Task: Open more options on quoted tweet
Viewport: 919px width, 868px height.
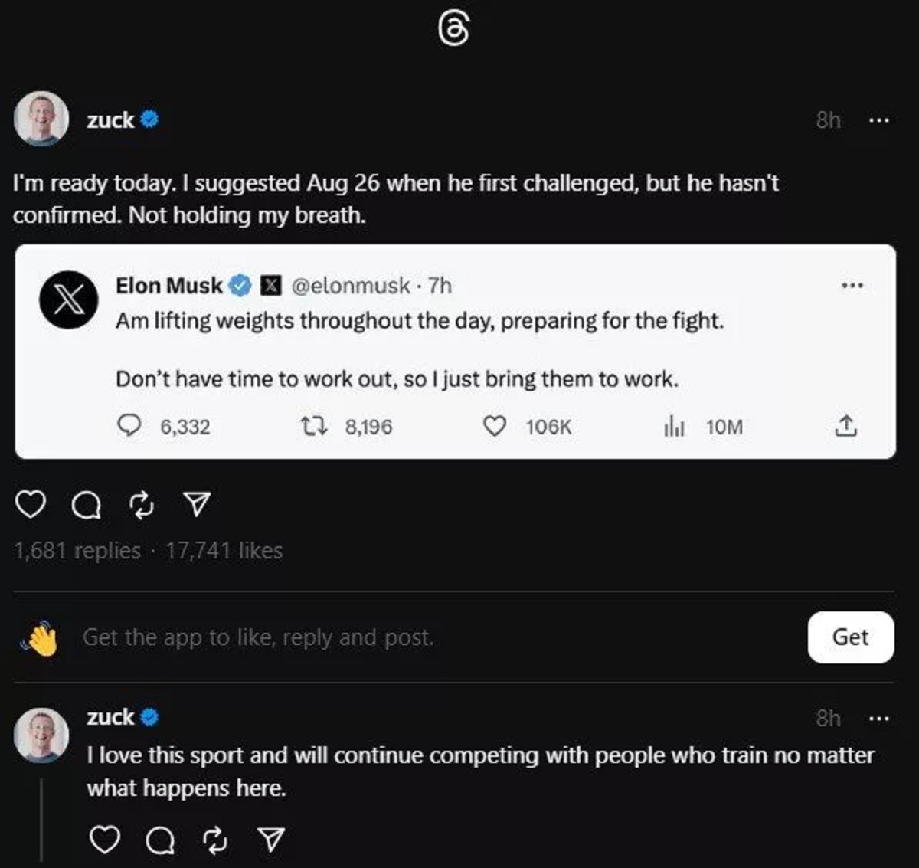Action: [x=852, y=286]
